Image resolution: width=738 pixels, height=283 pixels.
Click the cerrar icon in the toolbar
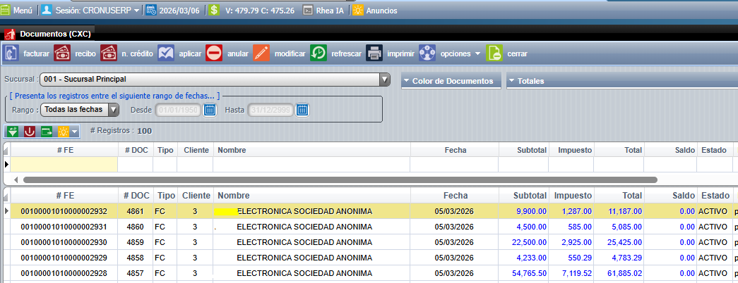[x=494, y=54]
